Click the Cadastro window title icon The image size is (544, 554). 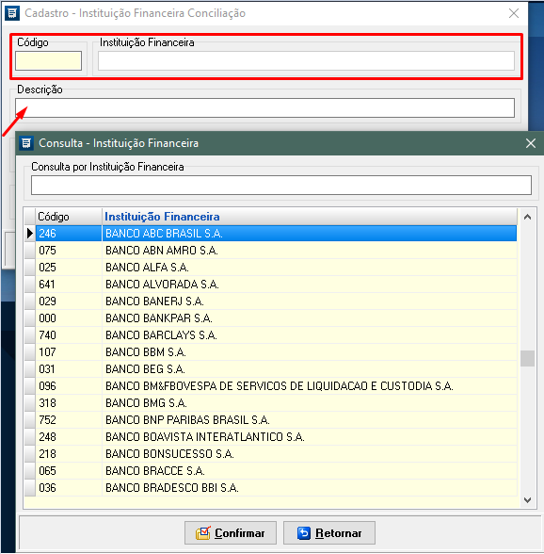(x=12, y=13)
